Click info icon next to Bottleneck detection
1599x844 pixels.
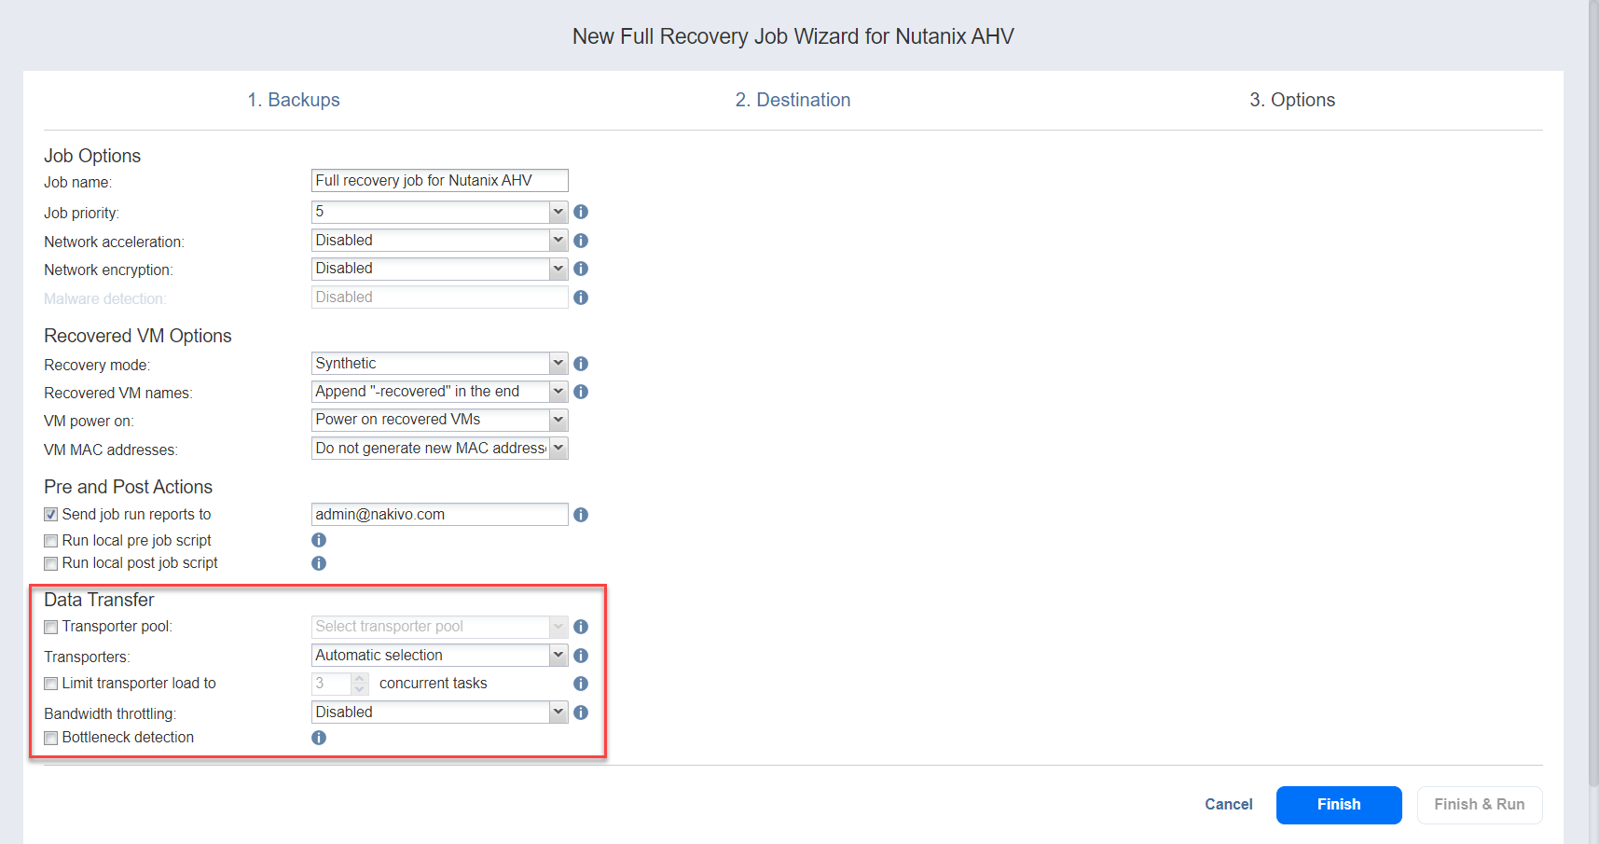click(319, 738)
